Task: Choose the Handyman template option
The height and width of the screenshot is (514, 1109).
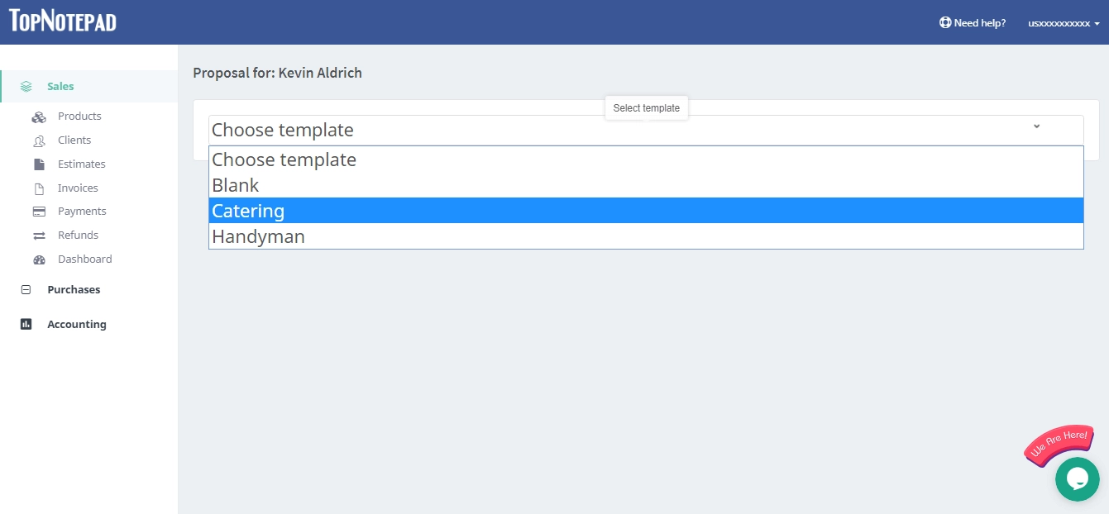Action: pyautogui.click(x=259, y=236)
